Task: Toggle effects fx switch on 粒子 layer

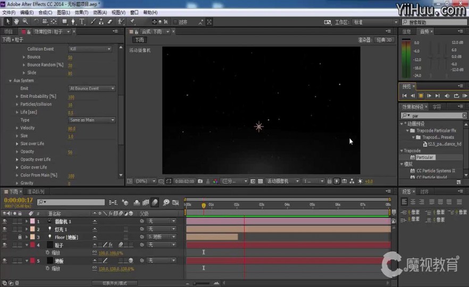Action: [111, 245]
